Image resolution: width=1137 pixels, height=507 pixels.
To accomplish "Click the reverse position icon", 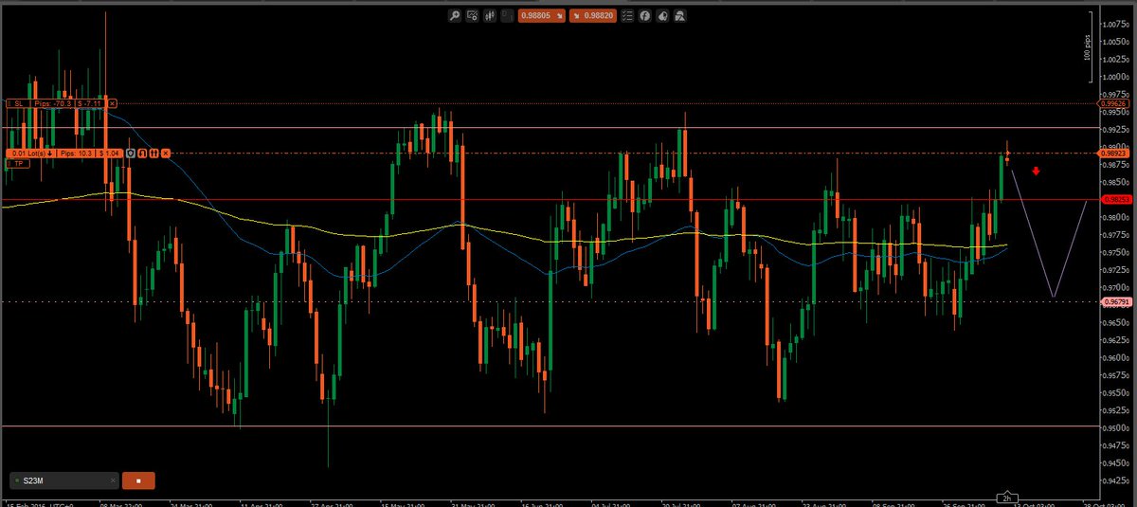I will tap(142, 154).
